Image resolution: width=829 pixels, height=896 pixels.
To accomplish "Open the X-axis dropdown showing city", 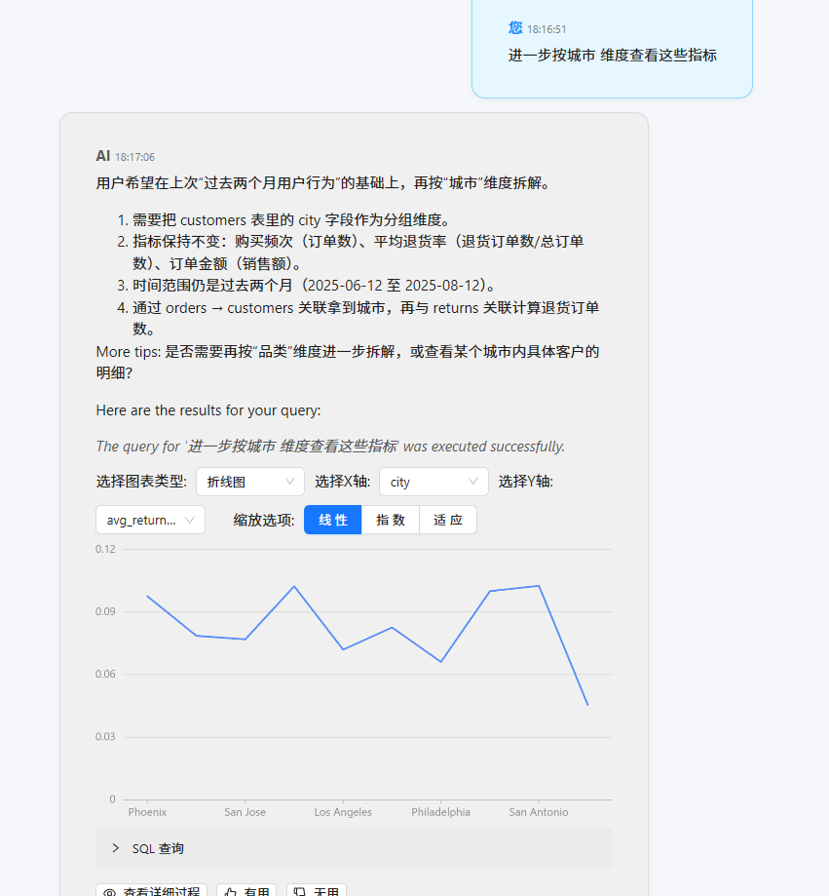I will point(433,481).
